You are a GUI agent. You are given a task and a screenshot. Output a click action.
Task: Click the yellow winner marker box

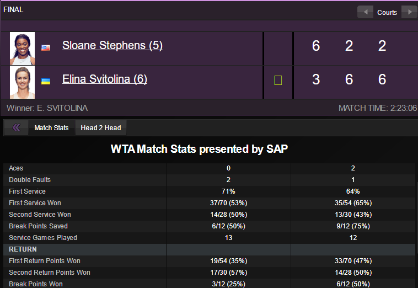278,81
